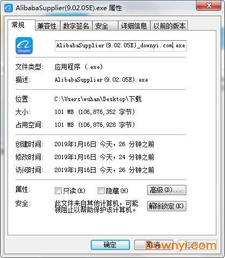Select the 安全 tab
This screenshot has height=258, width=225.
tap(105, 26)
